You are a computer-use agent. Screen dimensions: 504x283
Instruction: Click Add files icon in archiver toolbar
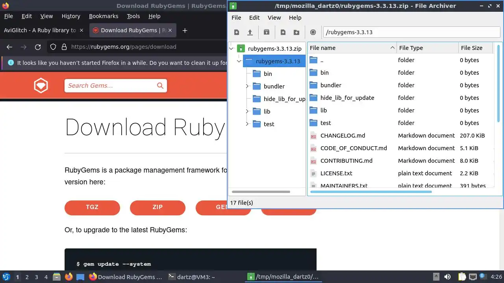tap(283, 32)
